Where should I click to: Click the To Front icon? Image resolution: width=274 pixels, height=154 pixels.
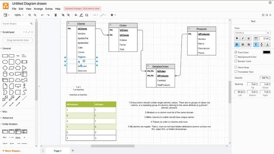(63, 15)
